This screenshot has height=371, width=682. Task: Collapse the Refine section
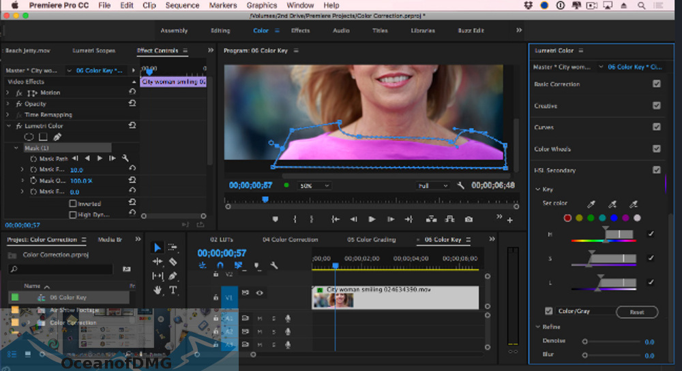pyautogui.click(x=538, y=327)
